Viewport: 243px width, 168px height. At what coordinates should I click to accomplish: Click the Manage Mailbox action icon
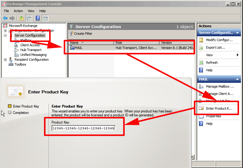[201, 86]
